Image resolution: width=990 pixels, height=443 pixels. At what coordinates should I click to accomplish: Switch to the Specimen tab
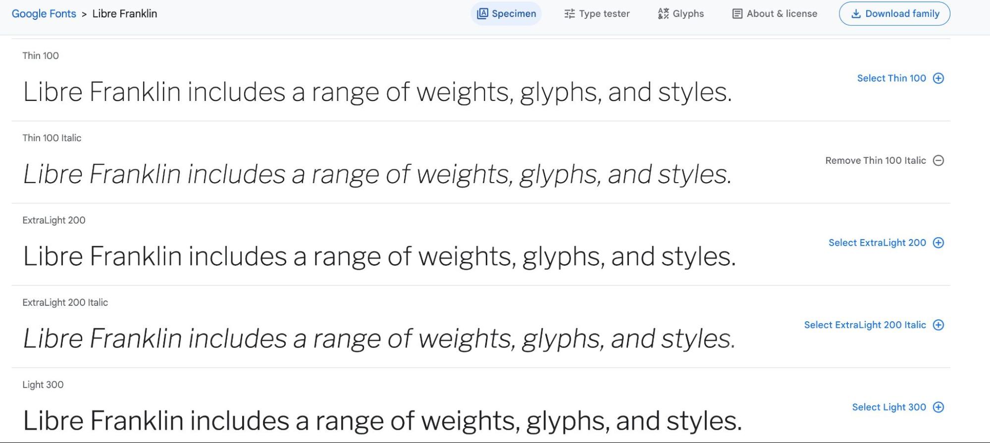click(x=506, y=13)
